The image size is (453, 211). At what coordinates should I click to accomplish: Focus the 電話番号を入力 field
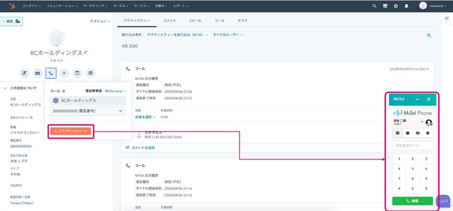pos(412,146)
